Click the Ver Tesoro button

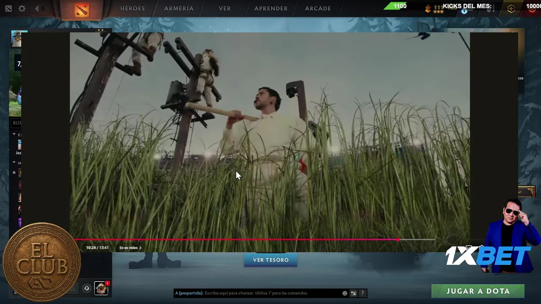coord(270,260)
